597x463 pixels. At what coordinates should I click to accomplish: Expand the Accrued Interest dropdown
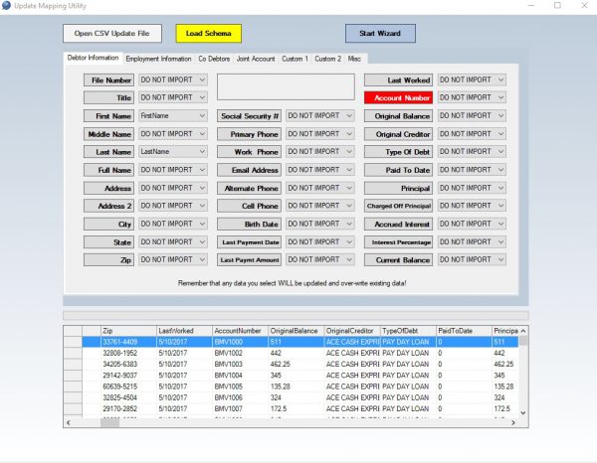(x=472, y=224)
